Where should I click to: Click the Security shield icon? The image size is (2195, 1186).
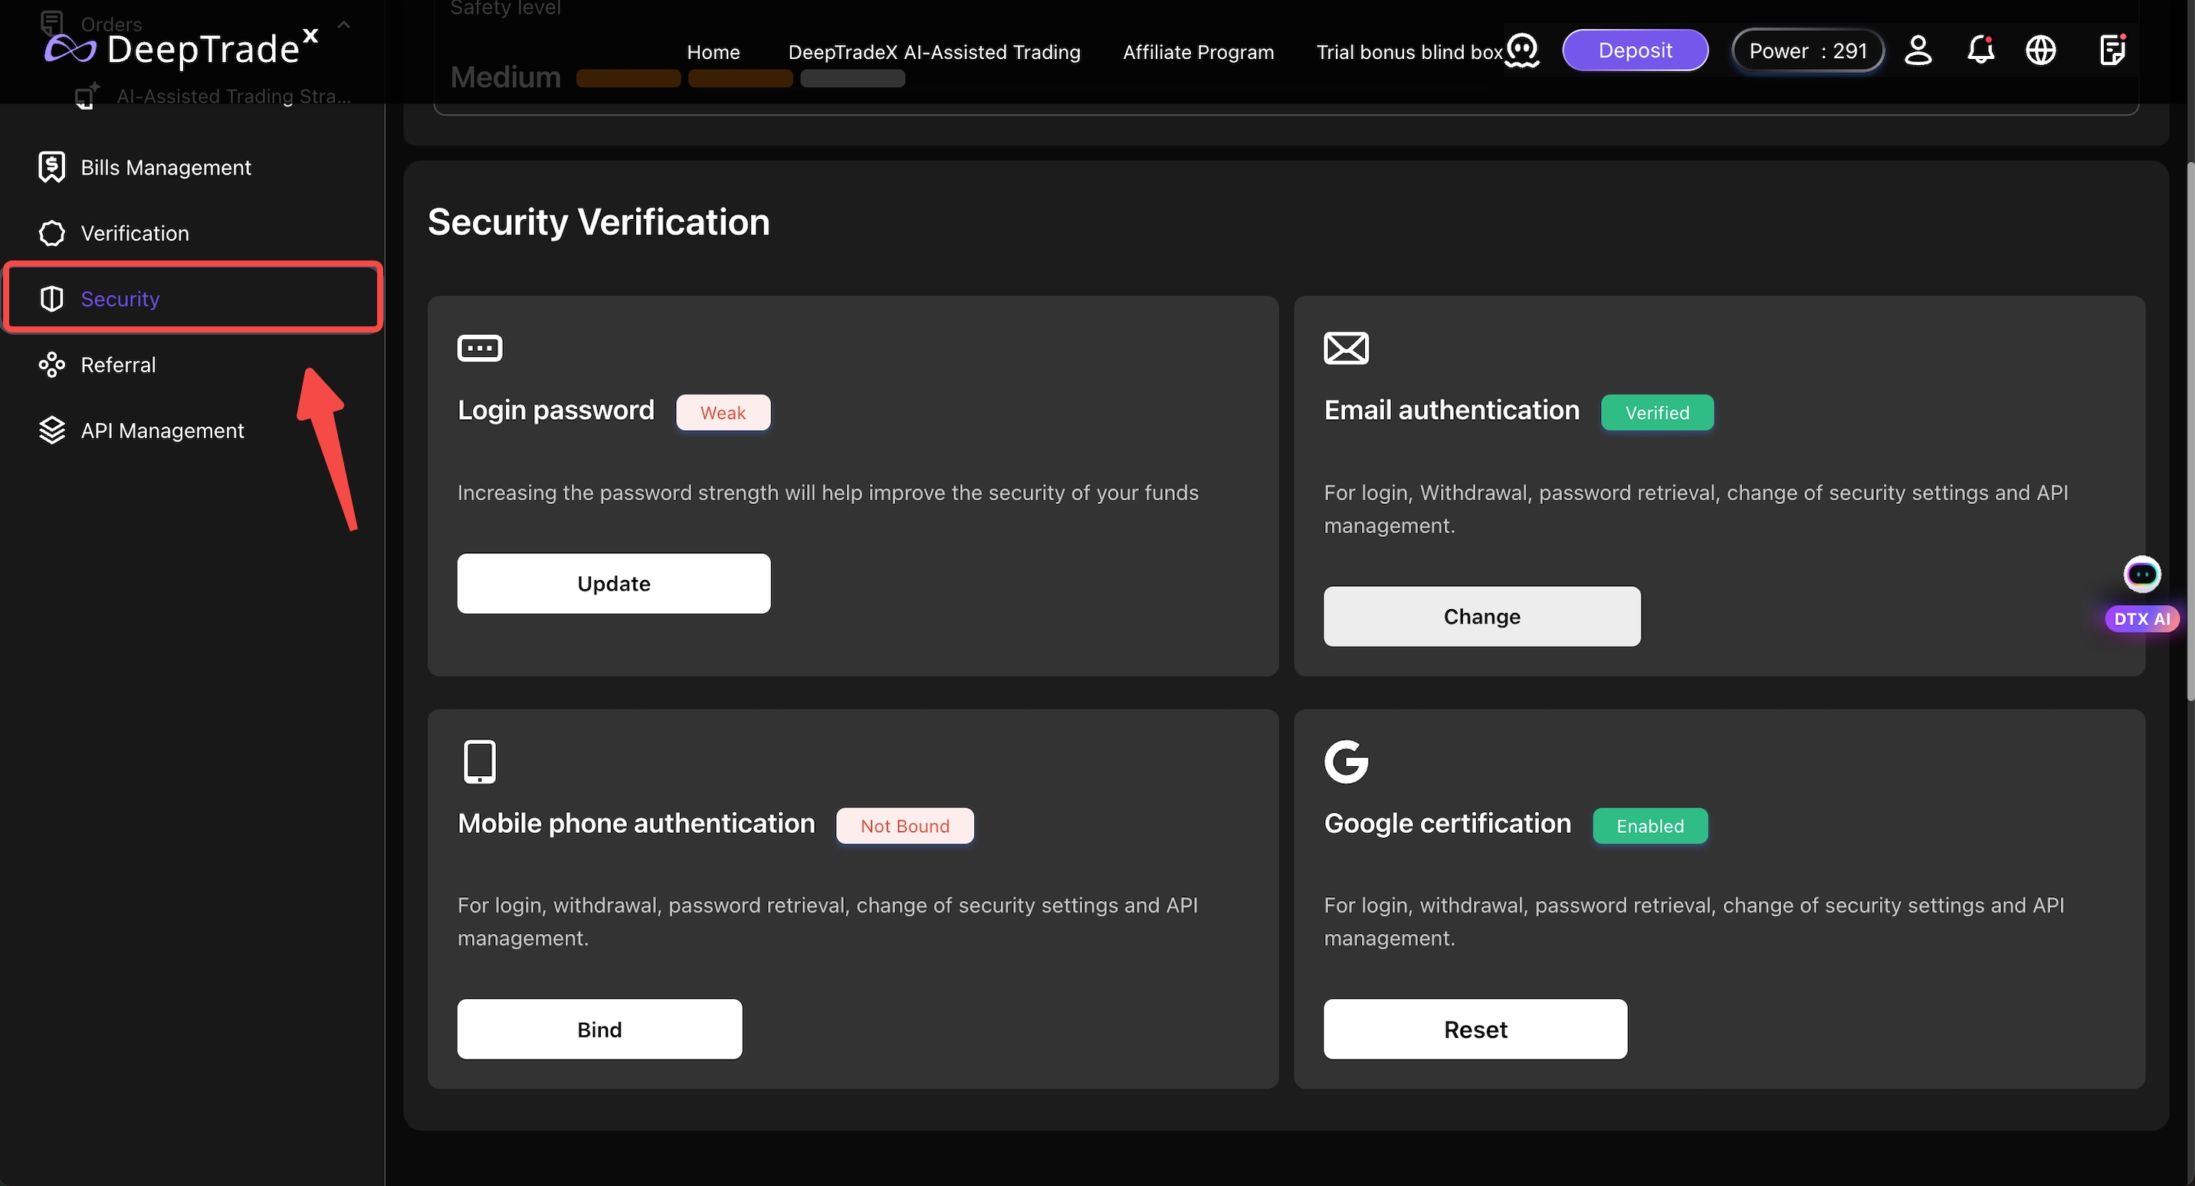click(52, 299)
